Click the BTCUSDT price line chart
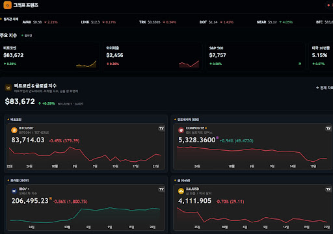333x234 pixels. (x=85, y=154)
